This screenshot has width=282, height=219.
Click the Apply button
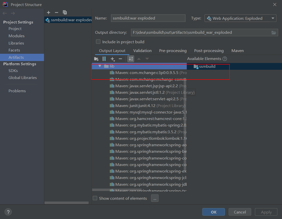266,212
